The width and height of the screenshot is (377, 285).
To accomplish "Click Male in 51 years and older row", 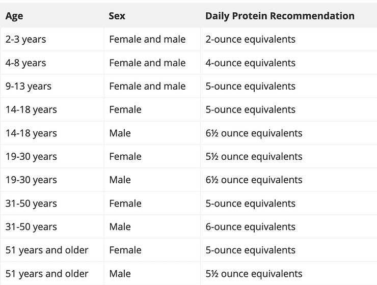I will 120,274.
